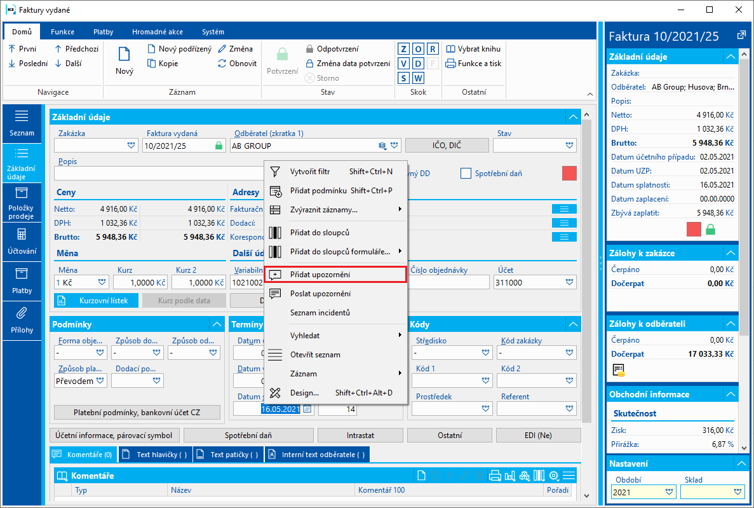
Task: Go to the Poslední record
Action: coord(28,63)
